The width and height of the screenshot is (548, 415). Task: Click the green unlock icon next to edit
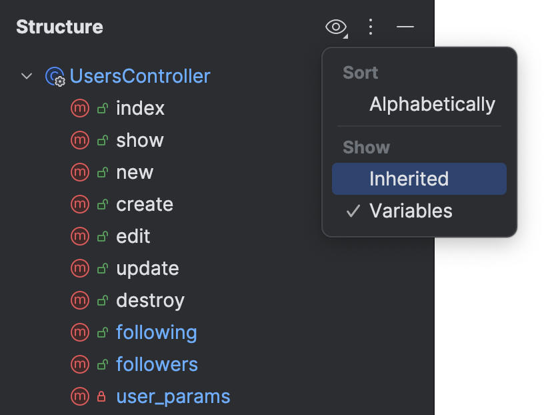[x=101, y=236]
